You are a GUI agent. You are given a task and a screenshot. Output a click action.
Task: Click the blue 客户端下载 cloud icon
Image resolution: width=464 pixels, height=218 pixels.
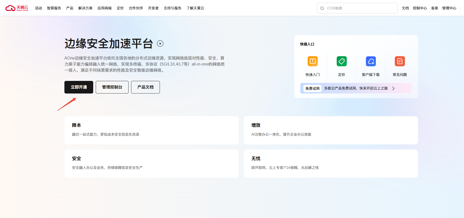[371, 61]
